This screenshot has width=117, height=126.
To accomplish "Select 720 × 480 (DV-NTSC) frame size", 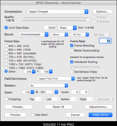I will click(6, 60).
